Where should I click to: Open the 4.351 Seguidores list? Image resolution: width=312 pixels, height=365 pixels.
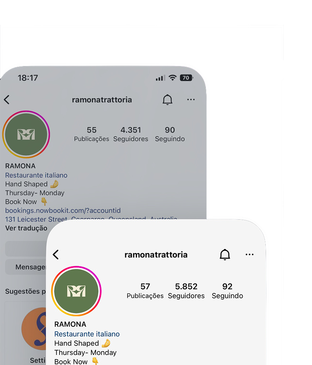coord(131,134)
